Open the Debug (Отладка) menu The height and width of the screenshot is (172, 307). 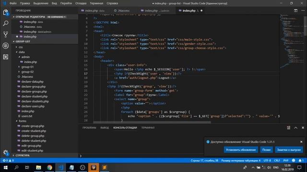click(81, 3)
